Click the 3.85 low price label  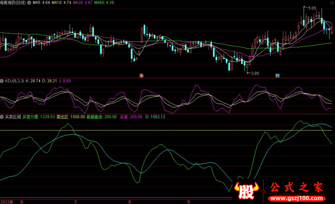(x=255, y=73)
